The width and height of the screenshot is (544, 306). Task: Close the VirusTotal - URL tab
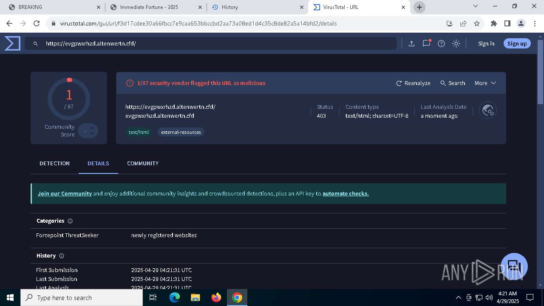point(403,7)
